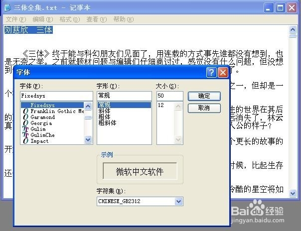Click Notepad vertical scroll up arrow

pyautogui.click(x=293, y=29)
